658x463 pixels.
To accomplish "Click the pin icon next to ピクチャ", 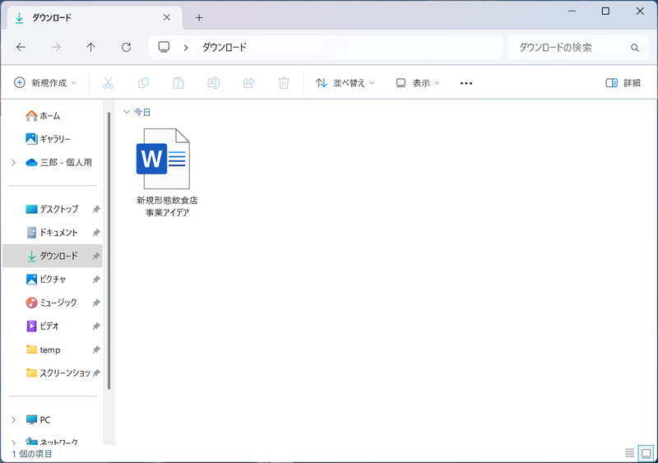I will tap(96, 279).
